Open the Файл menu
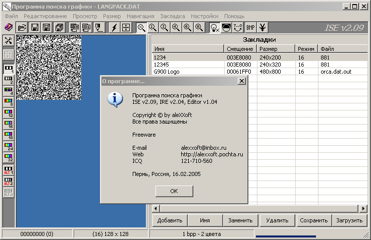 11,16
